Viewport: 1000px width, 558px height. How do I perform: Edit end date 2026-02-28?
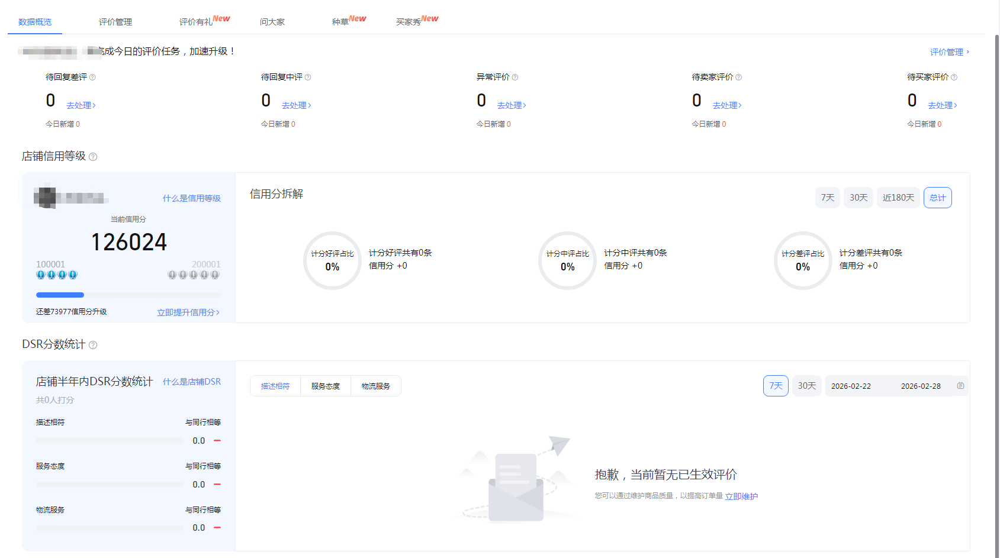click(x=921, y=386)
